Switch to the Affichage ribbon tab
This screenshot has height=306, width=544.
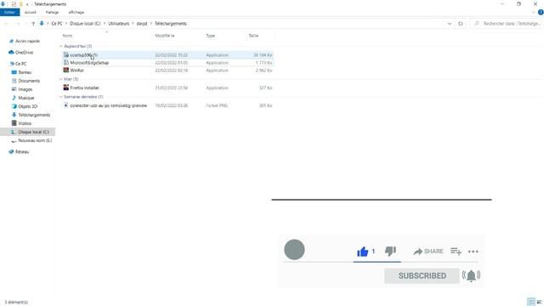pos(76,12)
